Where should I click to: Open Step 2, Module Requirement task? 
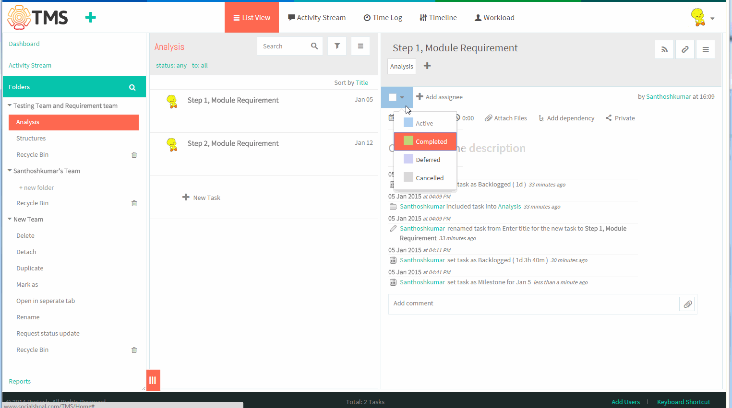pyautogui.click(x=233, y=143)
